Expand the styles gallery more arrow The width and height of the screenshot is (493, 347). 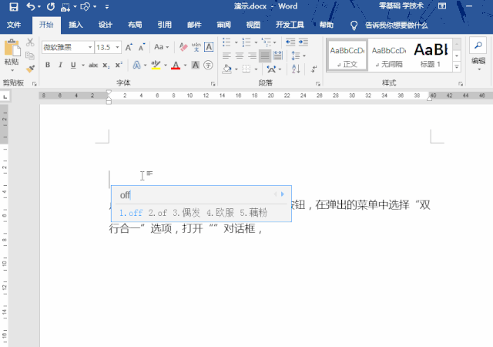(x=457, y=67)
